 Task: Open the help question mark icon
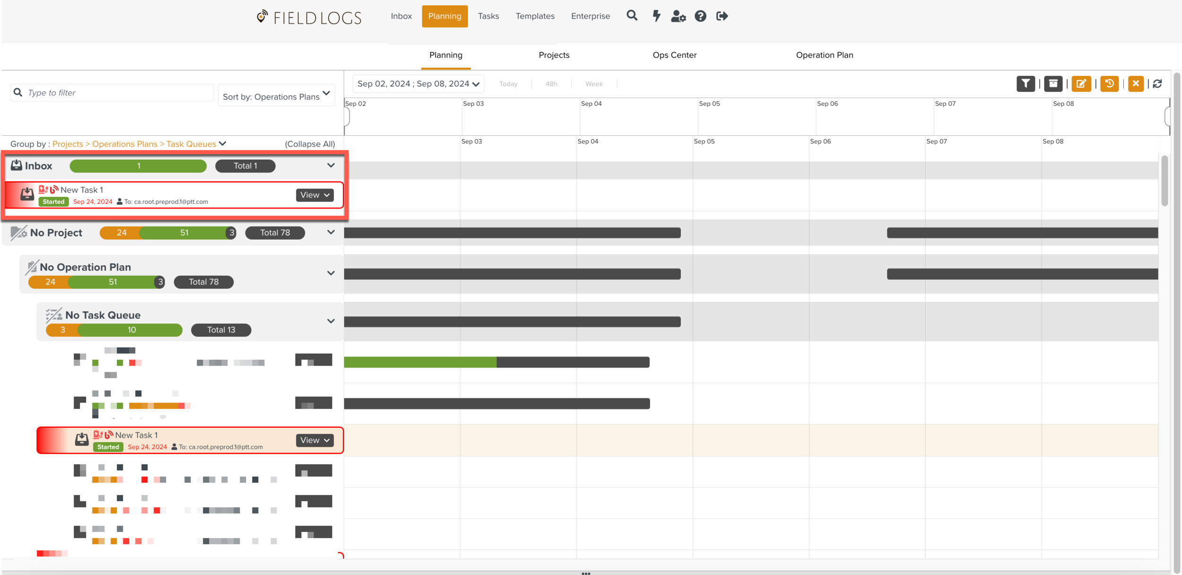(700, 16)
